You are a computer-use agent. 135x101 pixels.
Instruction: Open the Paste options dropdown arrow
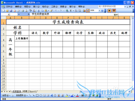(49, 11)
